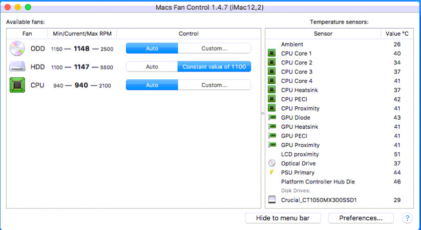Viewport: 421px width, 230px height.
Task: Set ODD fan to Auto
Action: (152, 49)
